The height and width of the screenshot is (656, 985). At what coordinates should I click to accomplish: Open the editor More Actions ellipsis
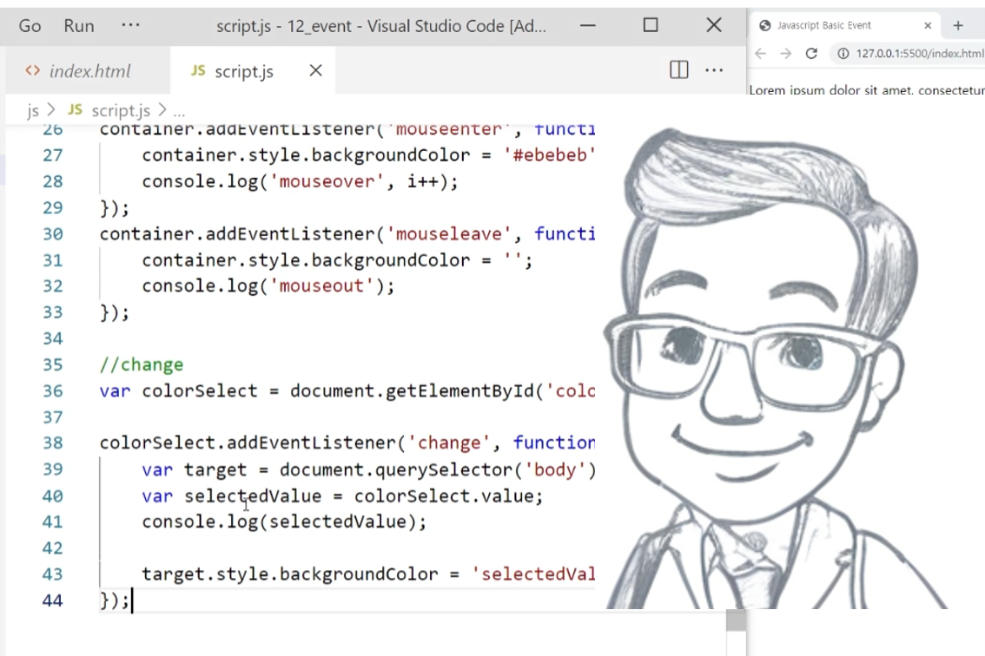(714, 70)
